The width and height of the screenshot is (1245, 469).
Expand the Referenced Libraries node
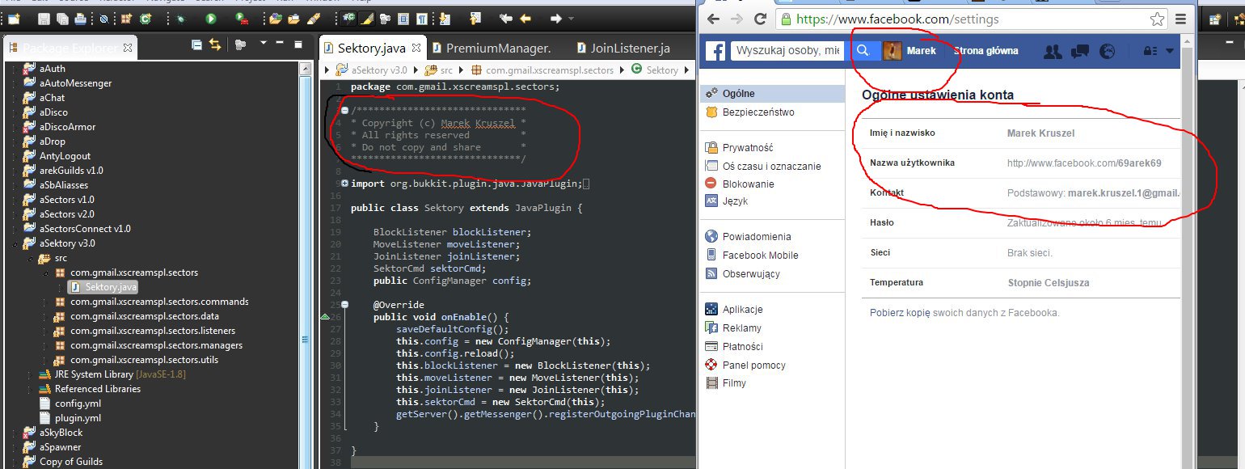pos(28,389)
